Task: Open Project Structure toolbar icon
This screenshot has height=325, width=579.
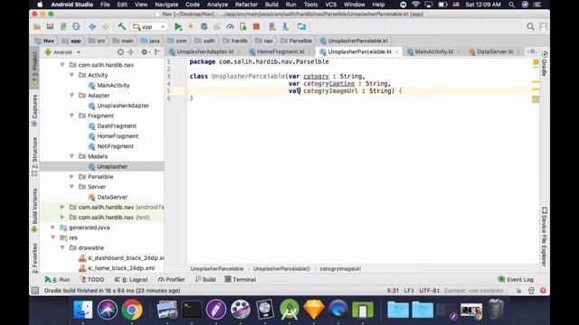Action: click(x=301, y=26)
